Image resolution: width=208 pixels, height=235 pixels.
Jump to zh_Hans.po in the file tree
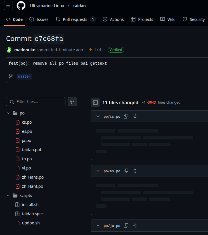click(x=33, y=177)
